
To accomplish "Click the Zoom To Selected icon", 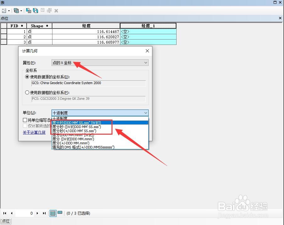I will [49, 11].
